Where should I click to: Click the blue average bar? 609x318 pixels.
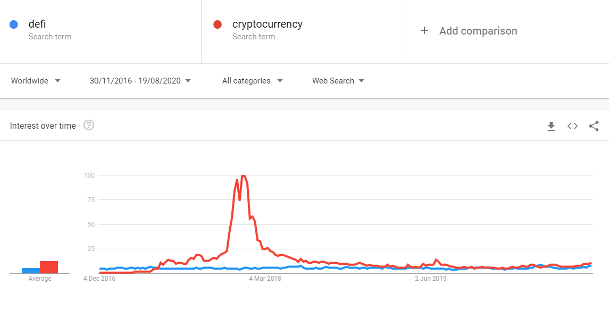pos(31,270)
